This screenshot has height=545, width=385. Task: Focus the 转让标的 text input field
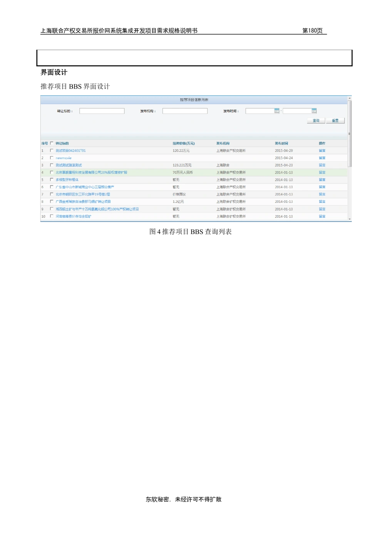click(x=102, y=111)
